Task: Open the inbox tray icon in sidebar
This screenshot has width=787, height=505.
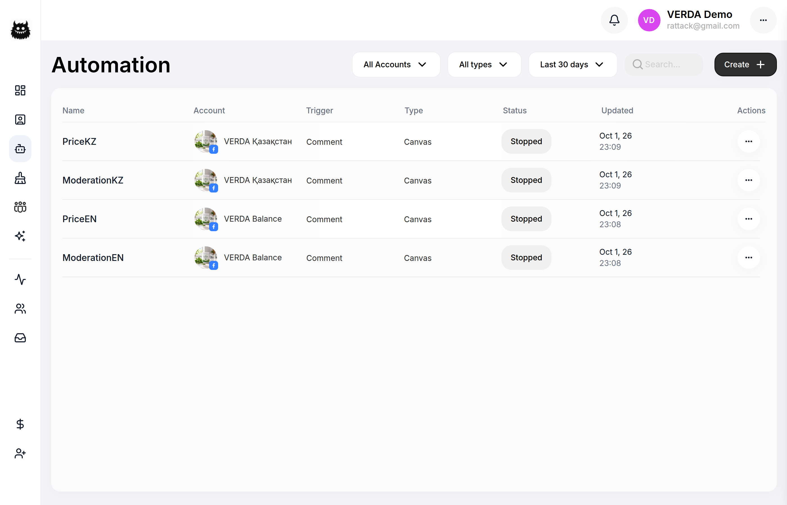Action: tap(20, 338)
